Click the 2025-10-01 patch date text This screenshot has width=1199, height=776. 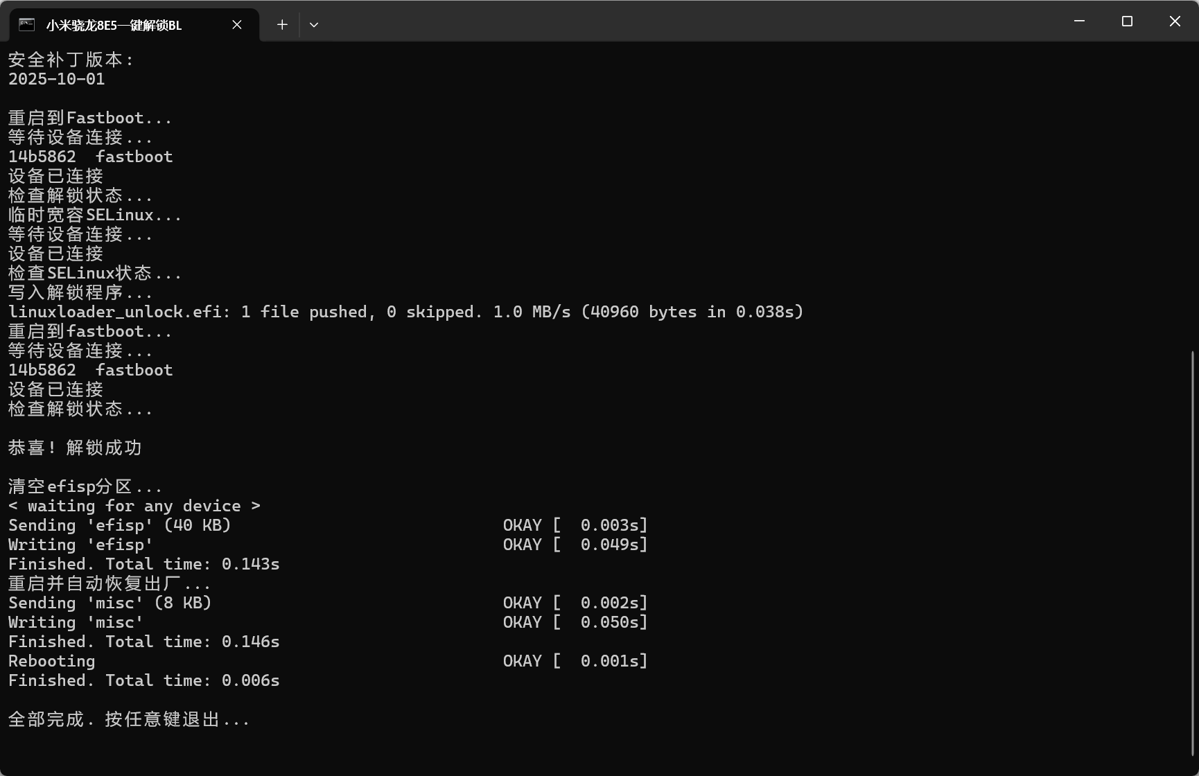pyautogui.click(x=57, y=79)
